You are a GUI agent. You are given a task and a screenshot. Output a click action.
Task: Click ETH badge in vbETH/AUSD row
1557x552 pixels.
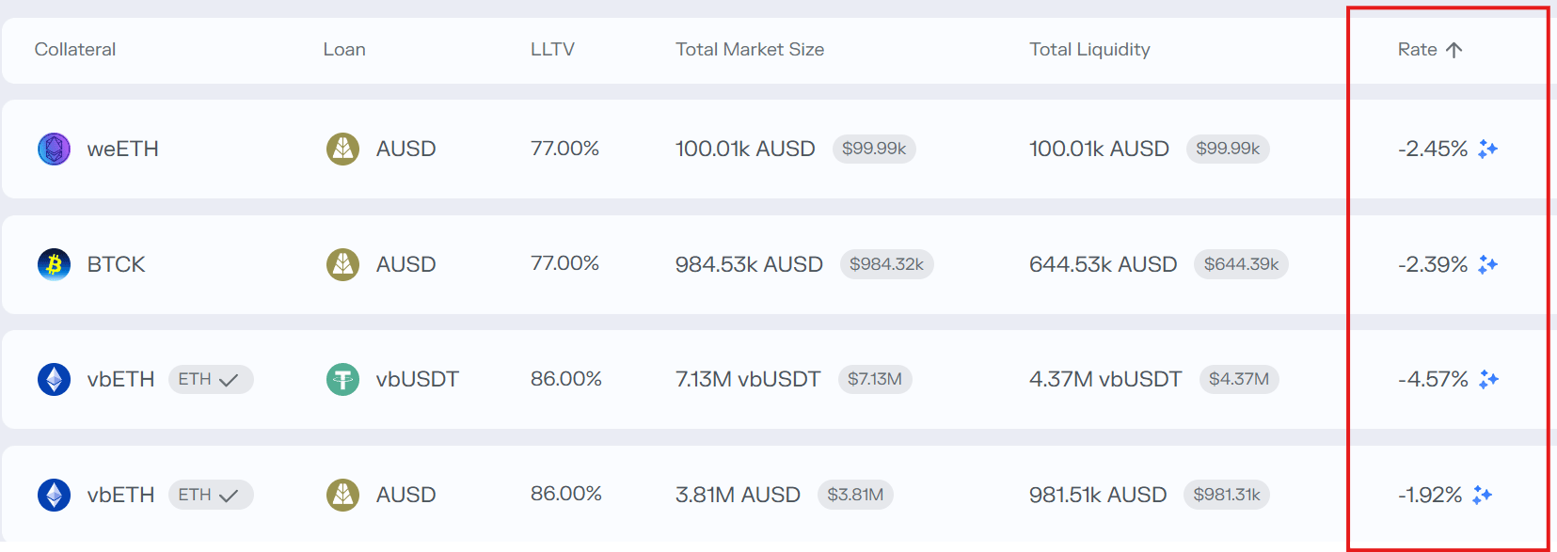(210, 495)
